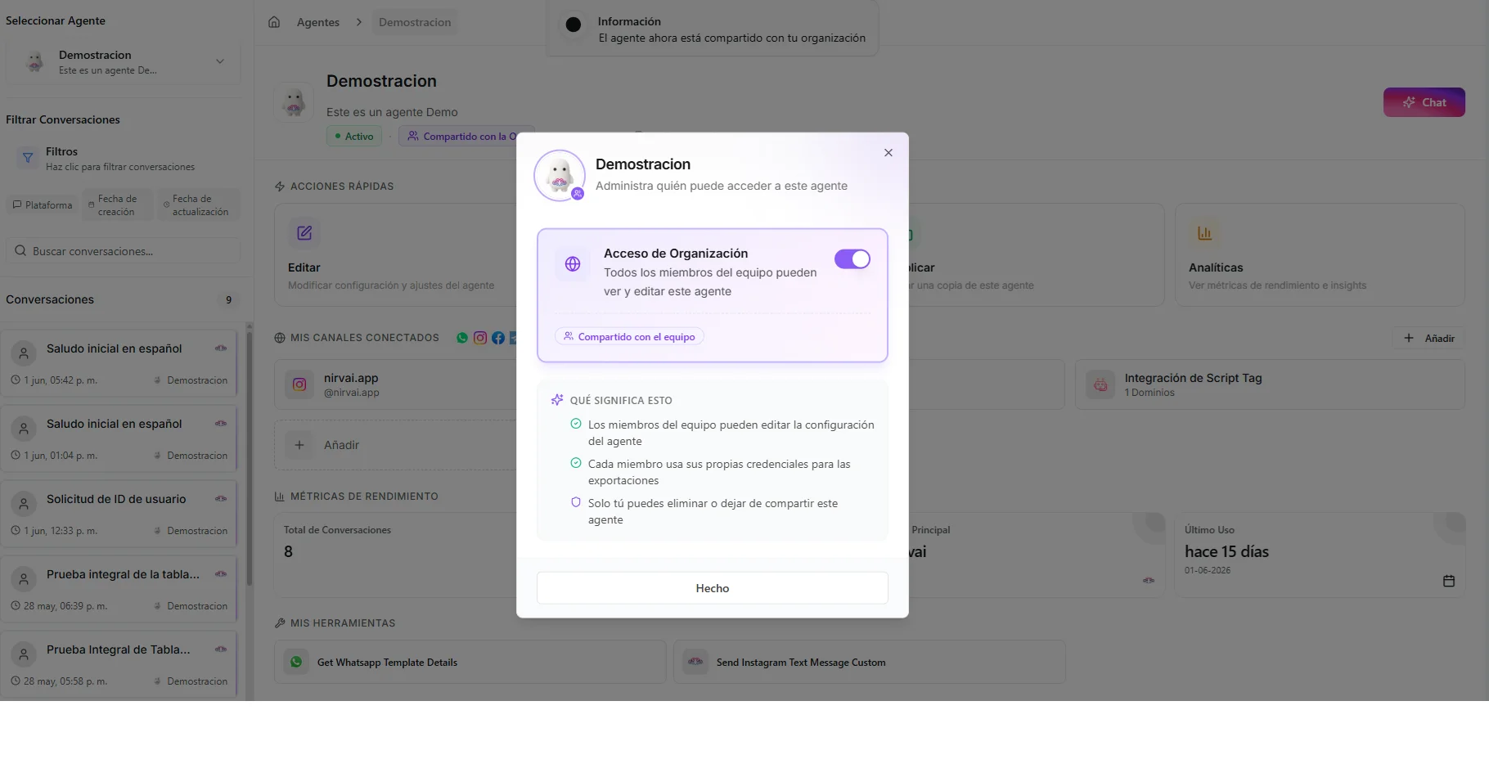Click the Compartido con el equipo badge

[629, 336]
